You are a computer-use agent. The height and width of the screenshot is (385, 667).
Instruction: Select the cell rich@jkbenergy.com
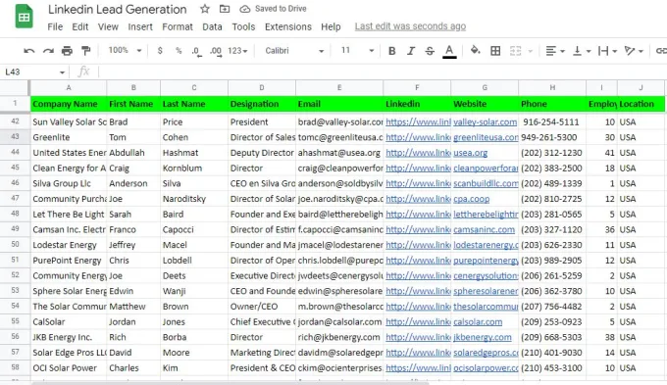[339, 337]
